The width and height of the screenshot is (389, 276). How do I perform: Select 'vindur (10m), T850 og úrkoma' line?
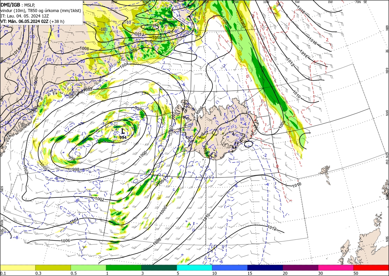pos(40,11)
